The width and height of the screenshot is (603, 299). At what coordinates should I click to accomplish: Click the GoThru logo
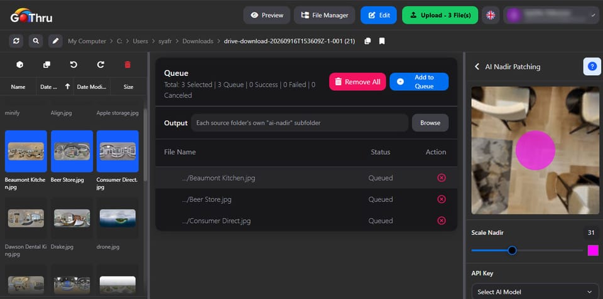[31, 15]
